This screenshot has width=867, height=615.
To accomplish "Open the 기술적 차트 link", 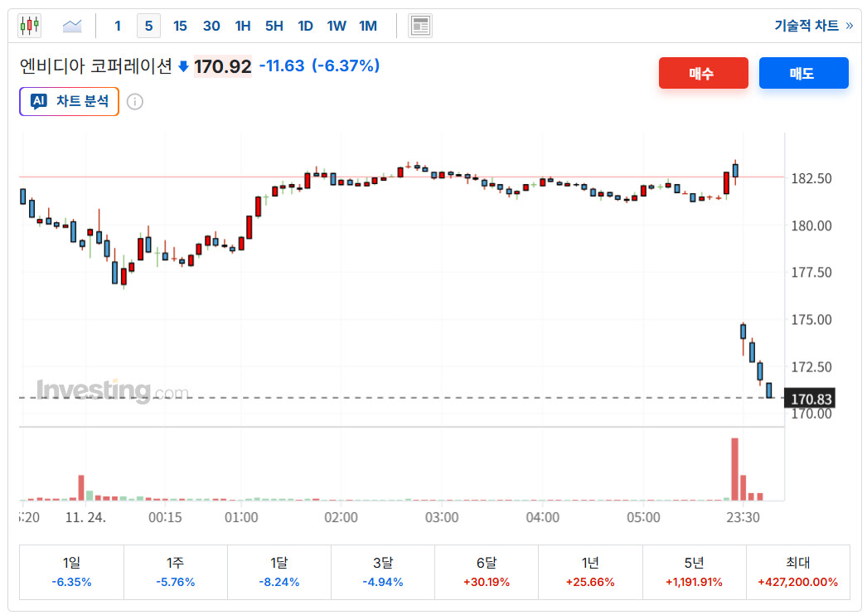I will 806,26.
